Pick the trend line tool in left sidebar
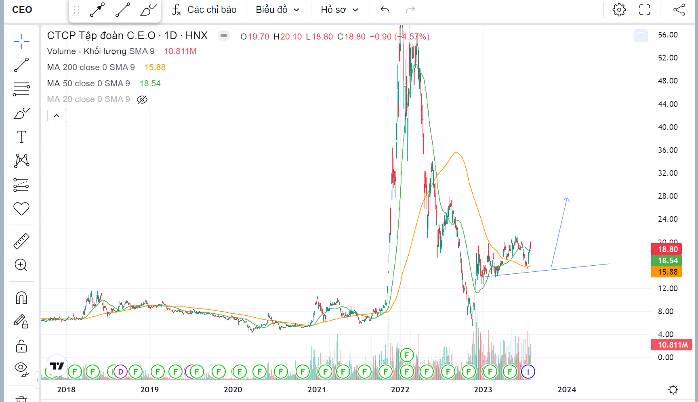Image resolution: width=698 pixels, height=402 pixels. pos(21,65)
